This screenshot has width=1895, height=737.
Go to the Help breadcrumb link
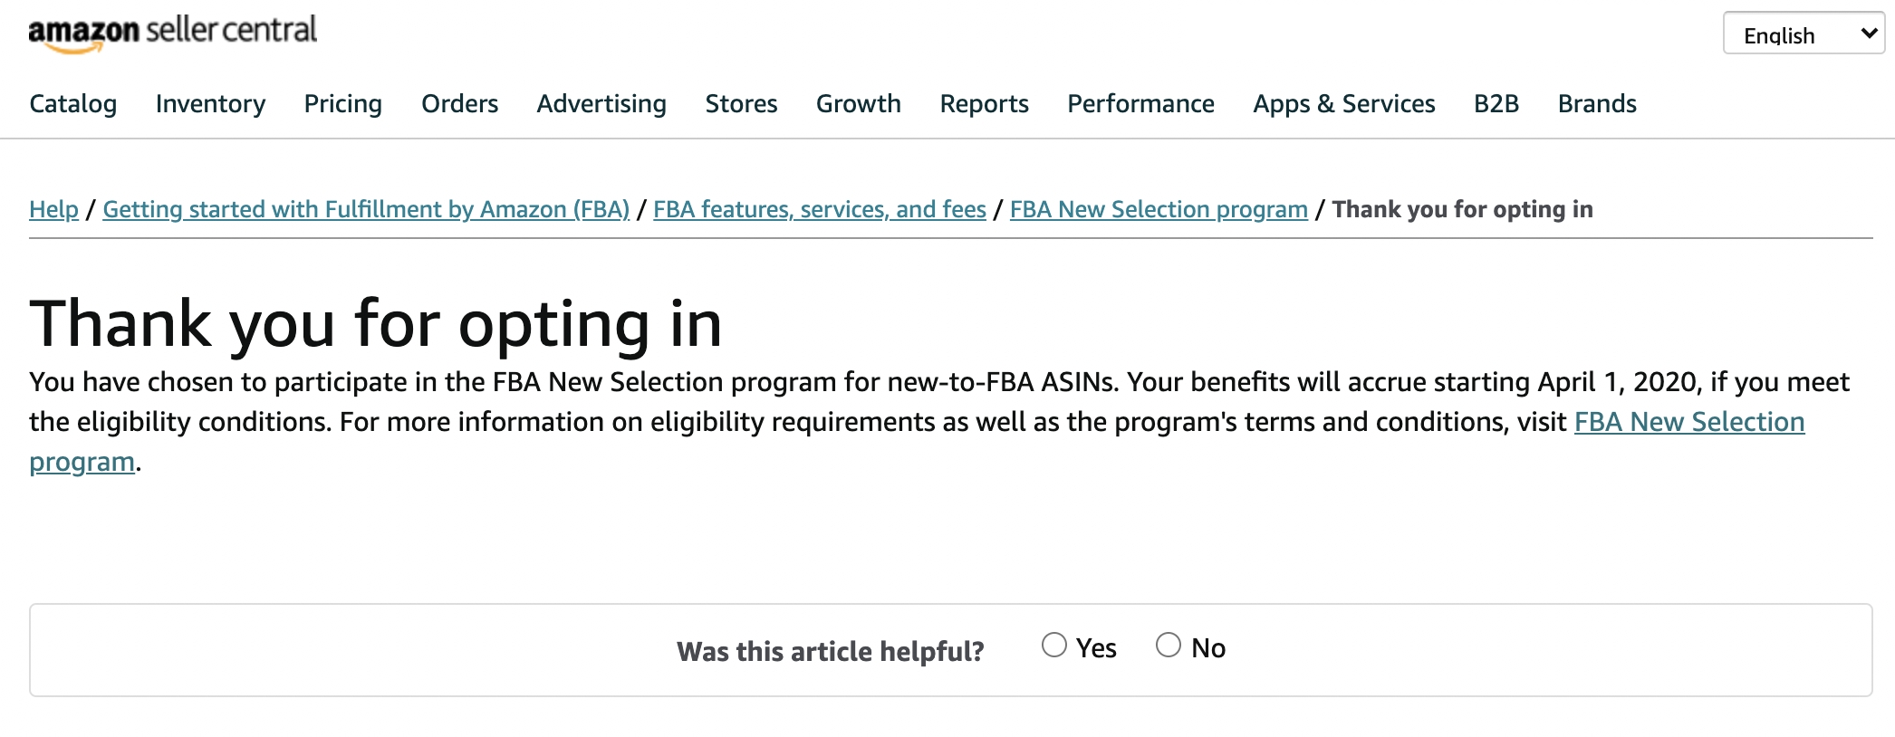[54, 209]
